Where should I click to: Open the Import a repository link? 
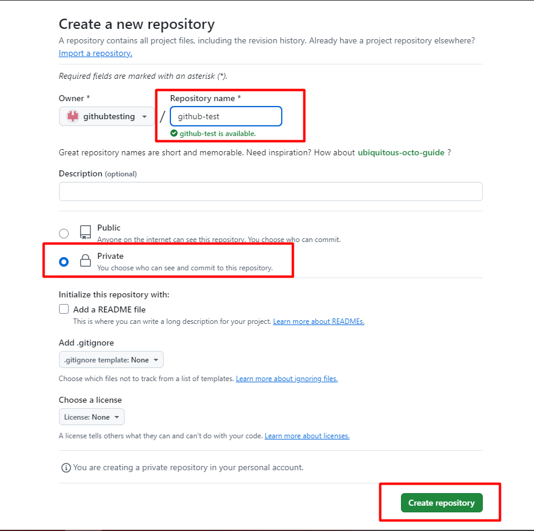[95, 53]
